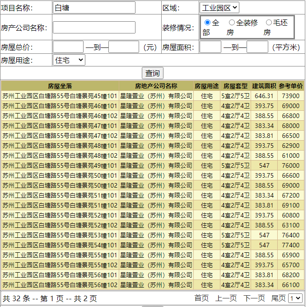Click the unit price 73900
This screenshot has height=307, width=308.
point(291,96)
